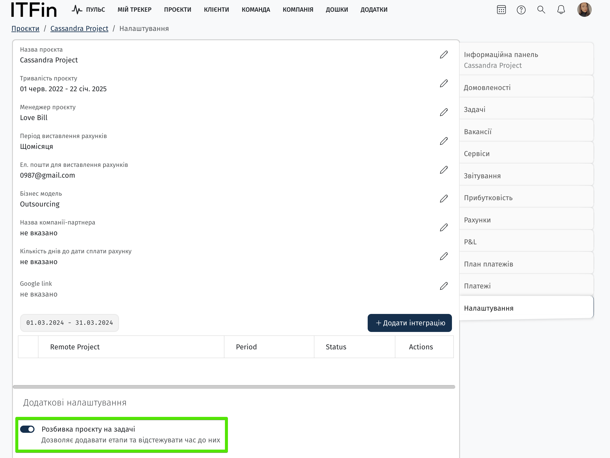Select Налаштування sidebar tab
Viewport: 610px width, 458px height.
tap(526, 308)
